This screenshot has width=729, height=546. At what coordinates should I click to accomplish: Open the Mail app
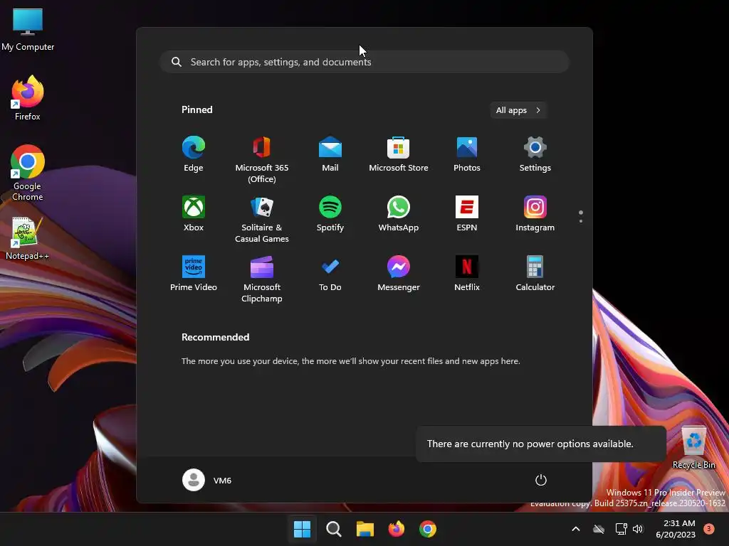(x=330, y=154)
